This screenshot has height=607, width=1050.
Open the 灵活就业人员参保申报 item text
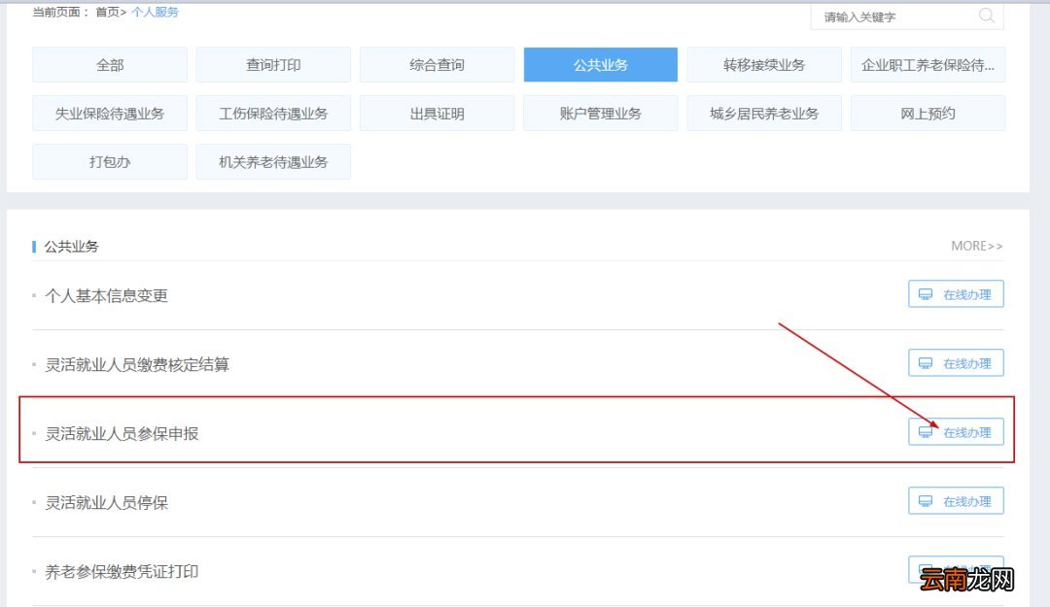click(122, 434)
